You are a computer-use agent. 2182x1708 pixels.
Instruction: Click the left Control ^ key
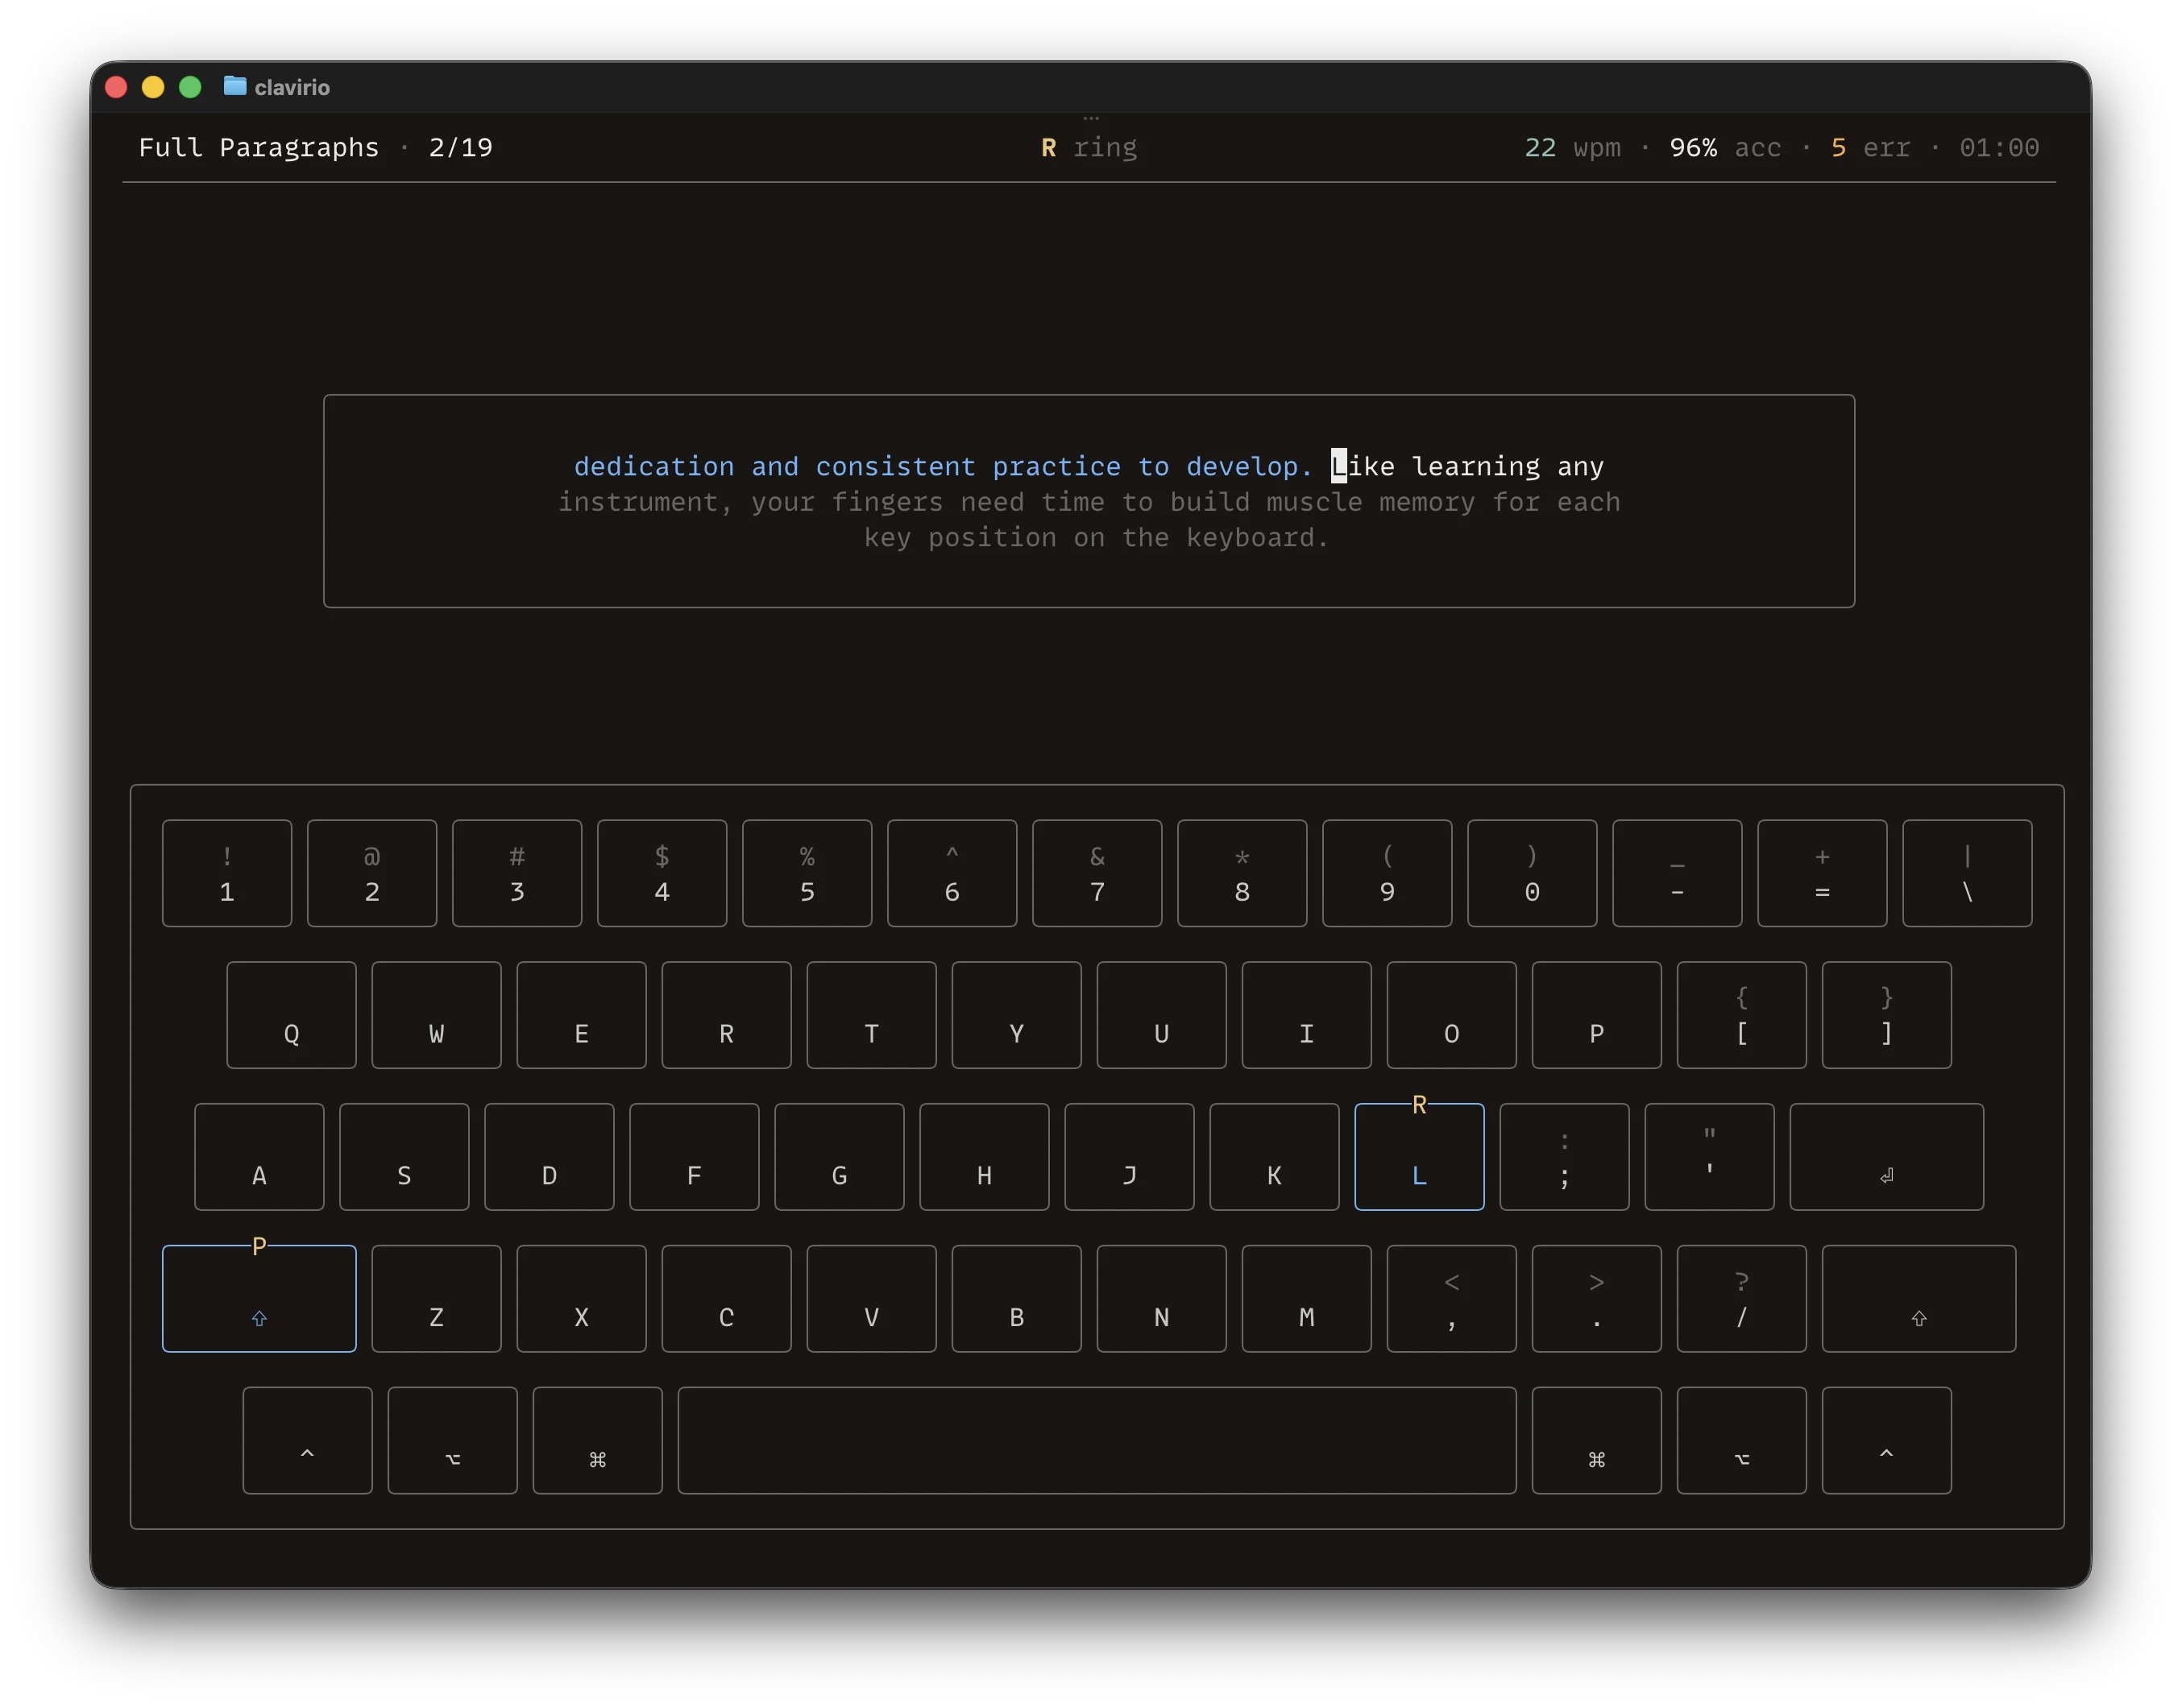point(307,1440)
